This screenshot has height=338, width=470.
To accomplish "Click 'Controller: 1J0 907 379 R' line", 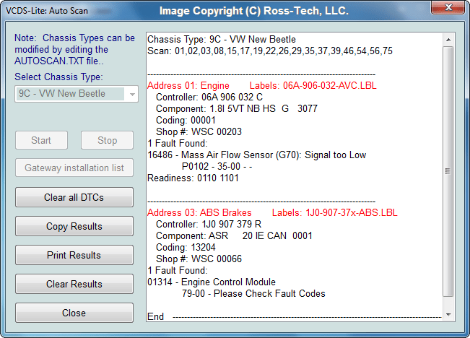I will (209, 225).
